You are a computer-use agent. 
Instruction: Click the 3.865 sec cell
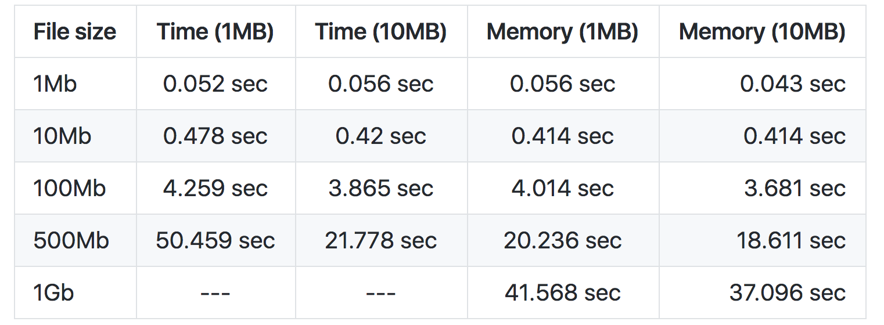[381, 189]
